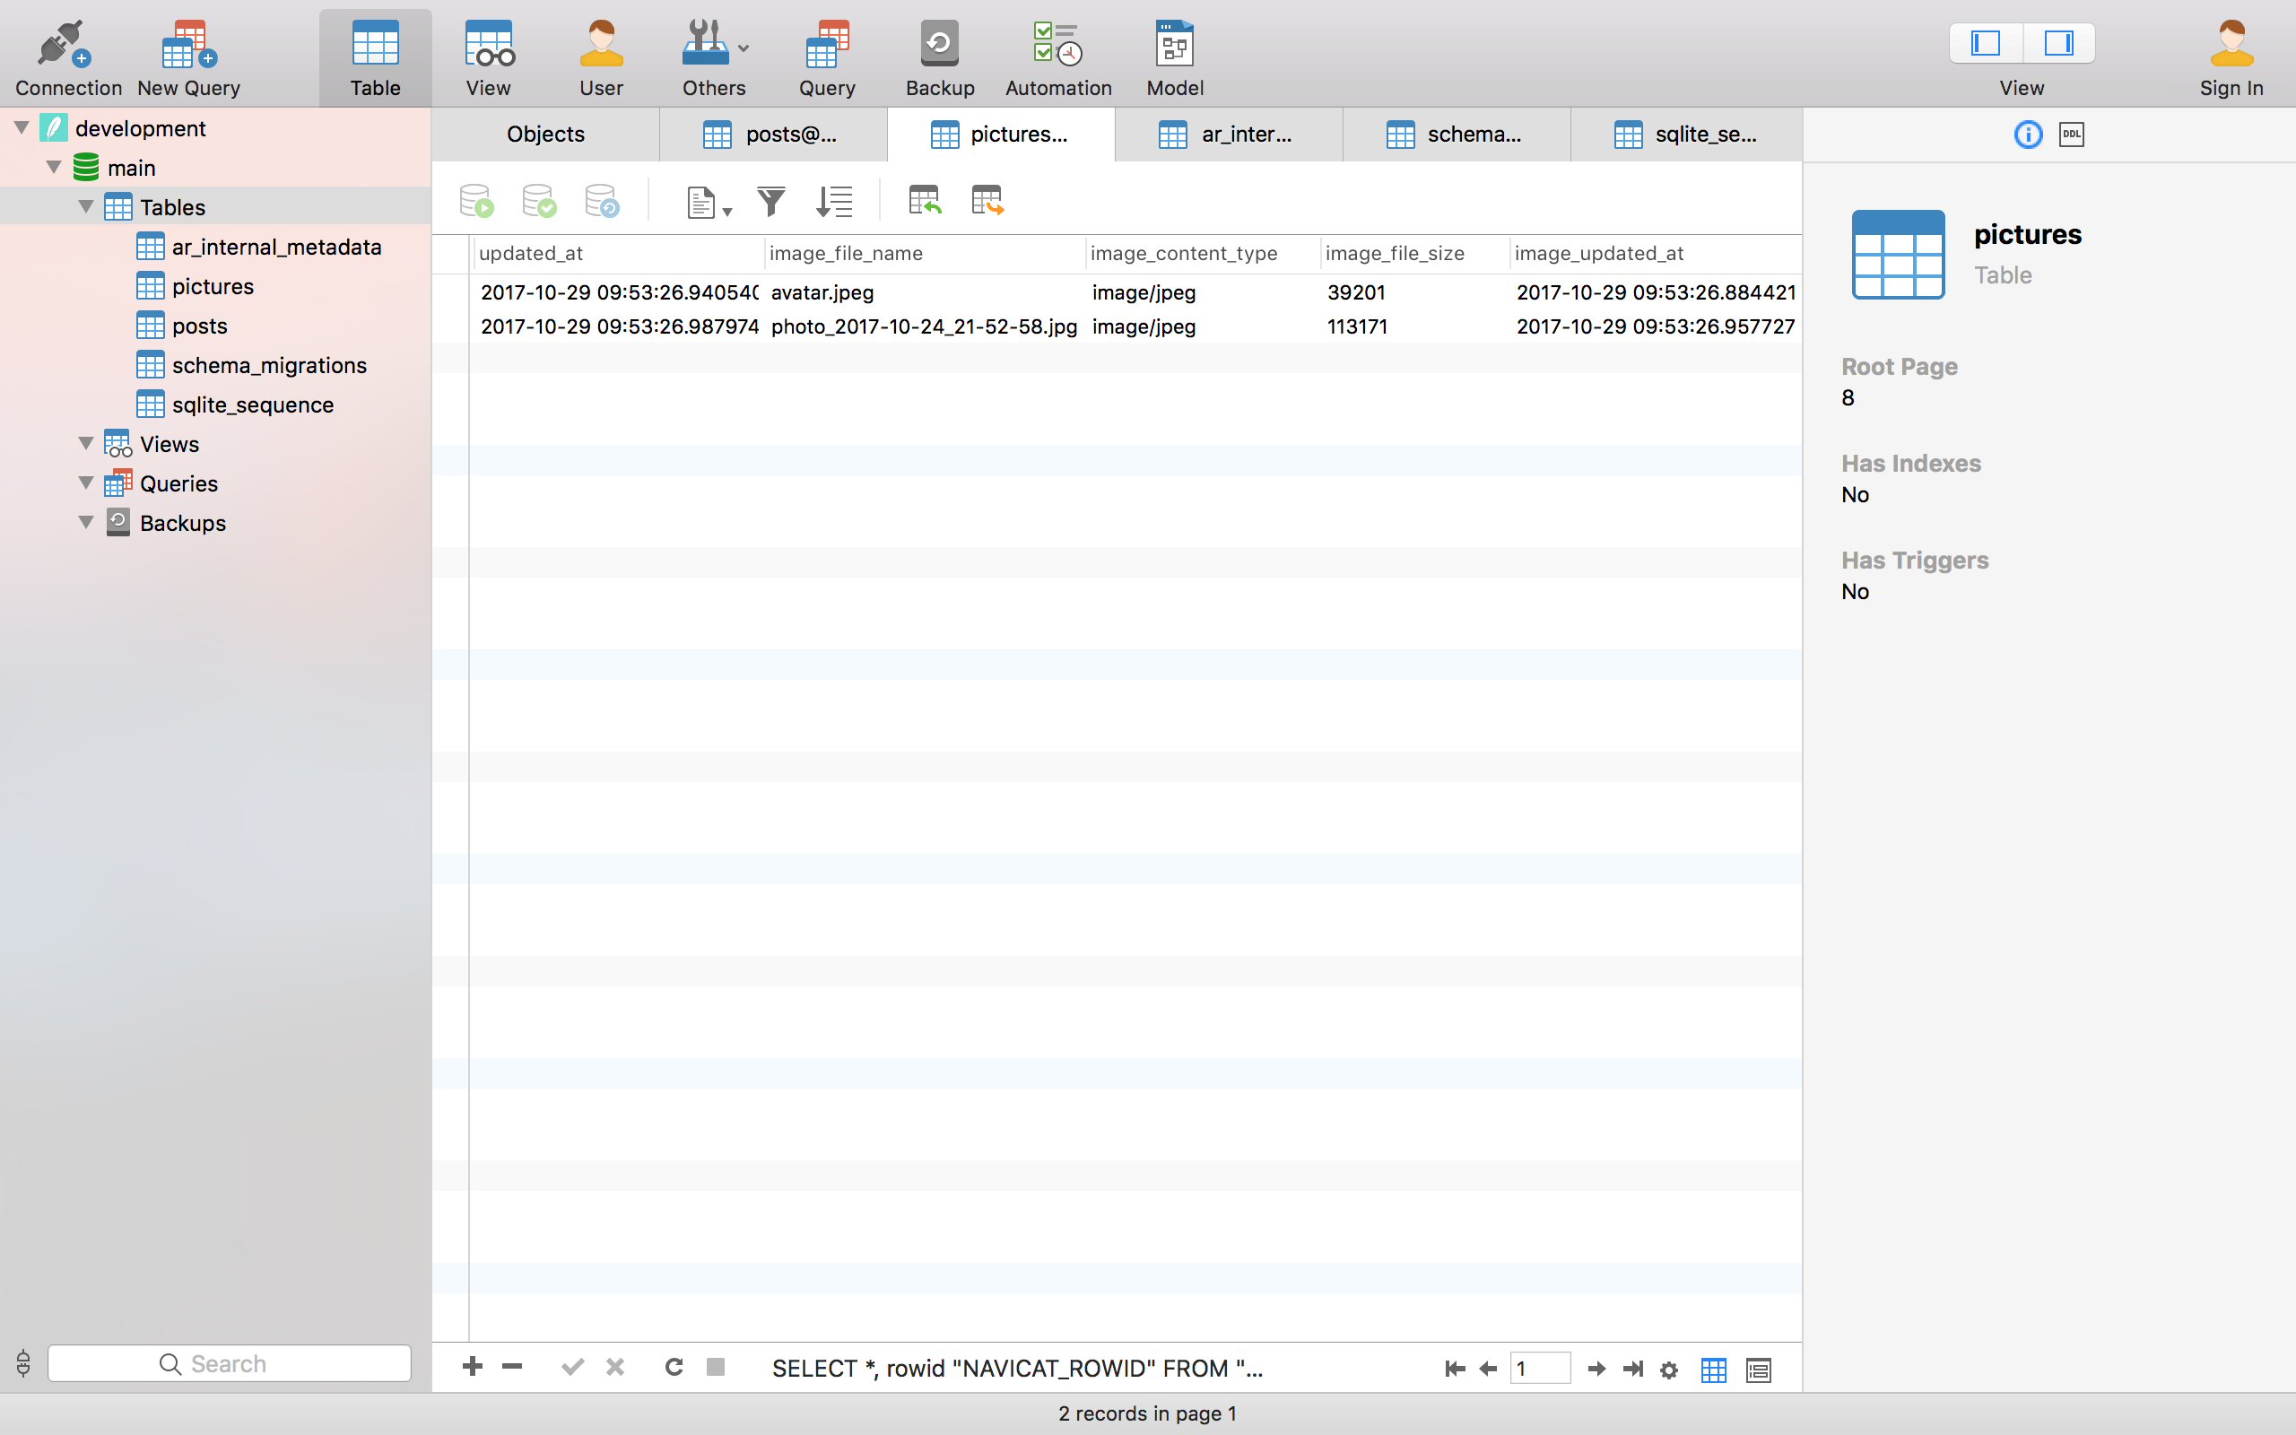Image resolution: width=2296 pixels, height=1435 pixels.
Task: Select the Table toolbar button
Action: click(375, 57)
